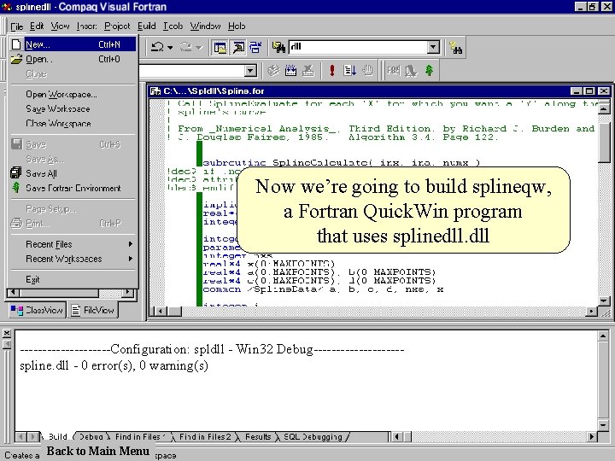Choose Open Workspace... from File menu
Screen dimensions: 615x461
coord(73,95)
